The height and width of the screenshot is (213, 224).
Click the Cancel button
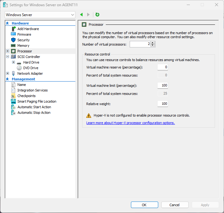[x=175, y=205]
